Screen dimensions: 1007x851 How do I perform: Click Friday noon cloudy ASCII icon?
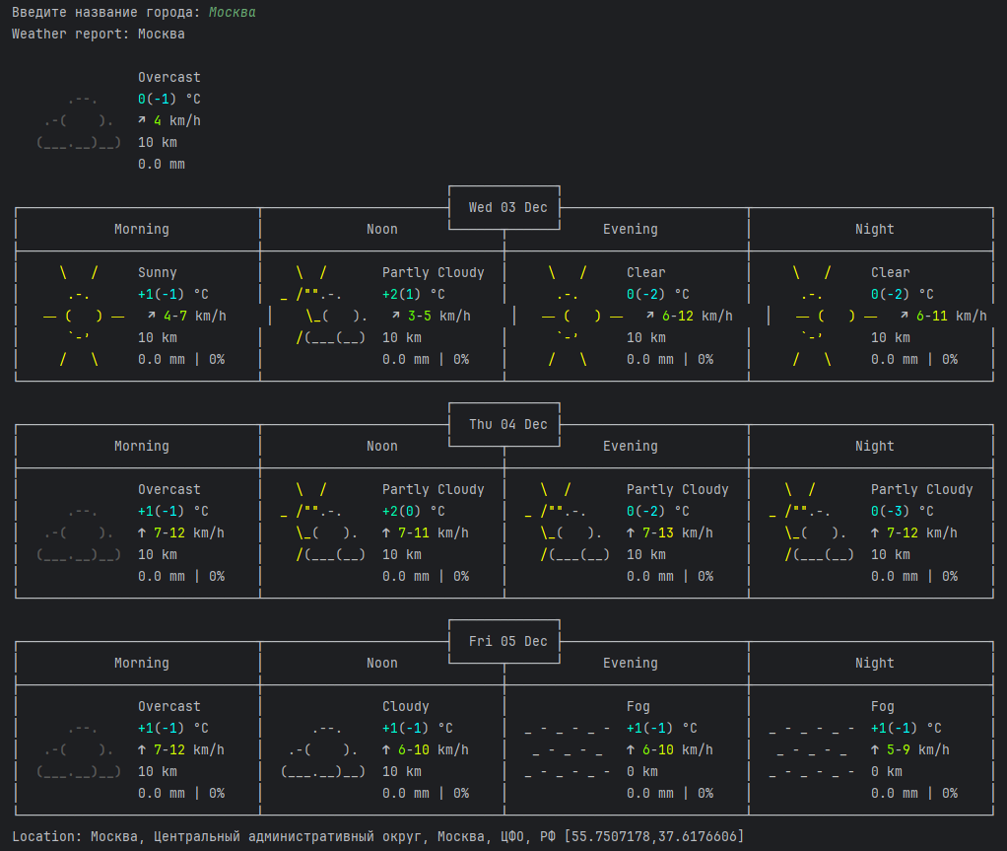pos(323,749)
